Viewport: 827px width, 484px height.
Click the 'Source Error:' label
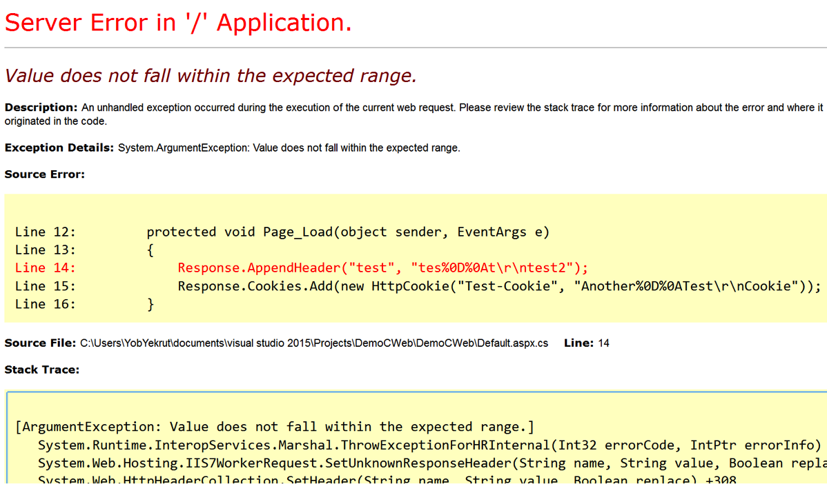point(45,174)
